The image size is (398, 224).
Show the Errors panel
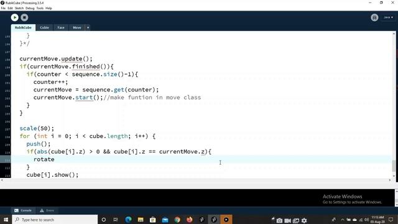click(x=47, y=210)
